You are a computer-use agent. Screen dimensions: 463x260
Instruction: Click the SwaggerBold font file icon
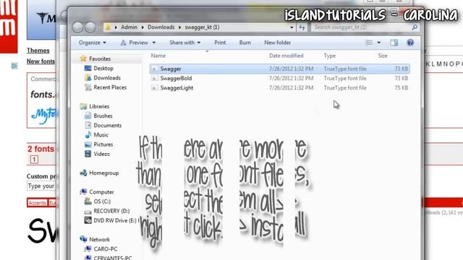tap(154, 79)
